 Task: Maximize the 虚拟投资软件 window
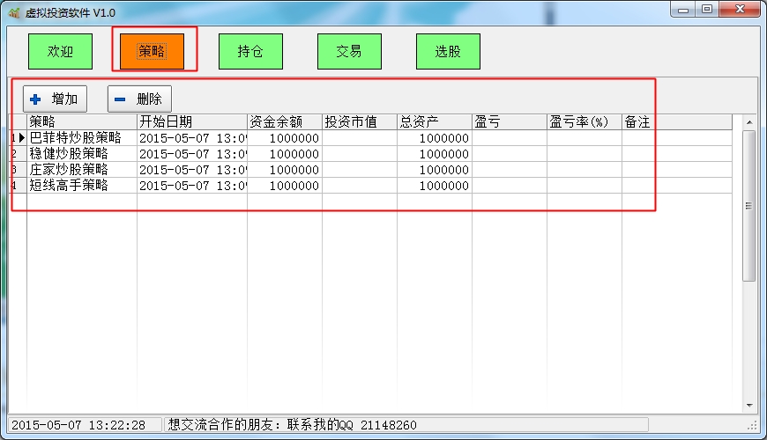point(707,10)
